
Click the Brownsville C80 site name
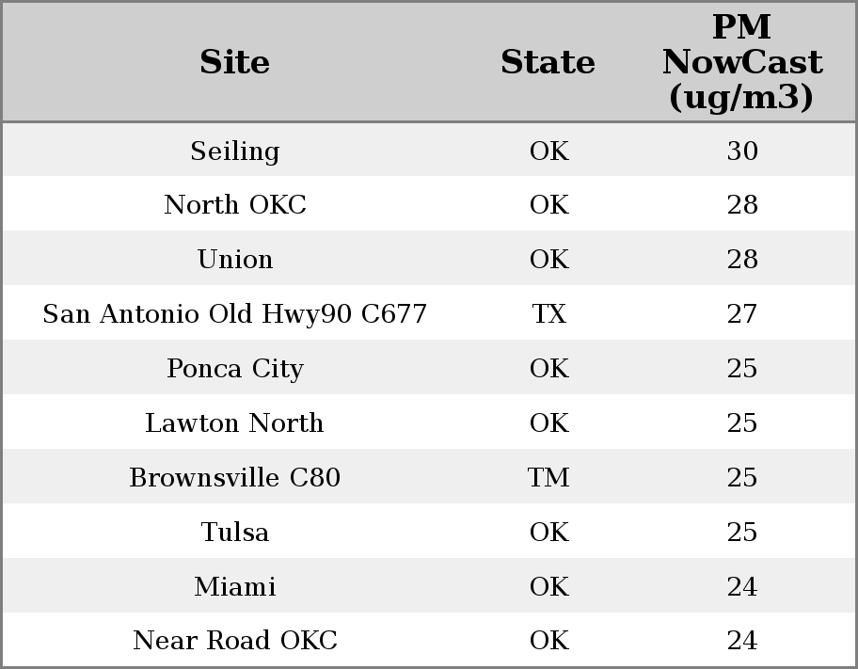click(235, 478)
